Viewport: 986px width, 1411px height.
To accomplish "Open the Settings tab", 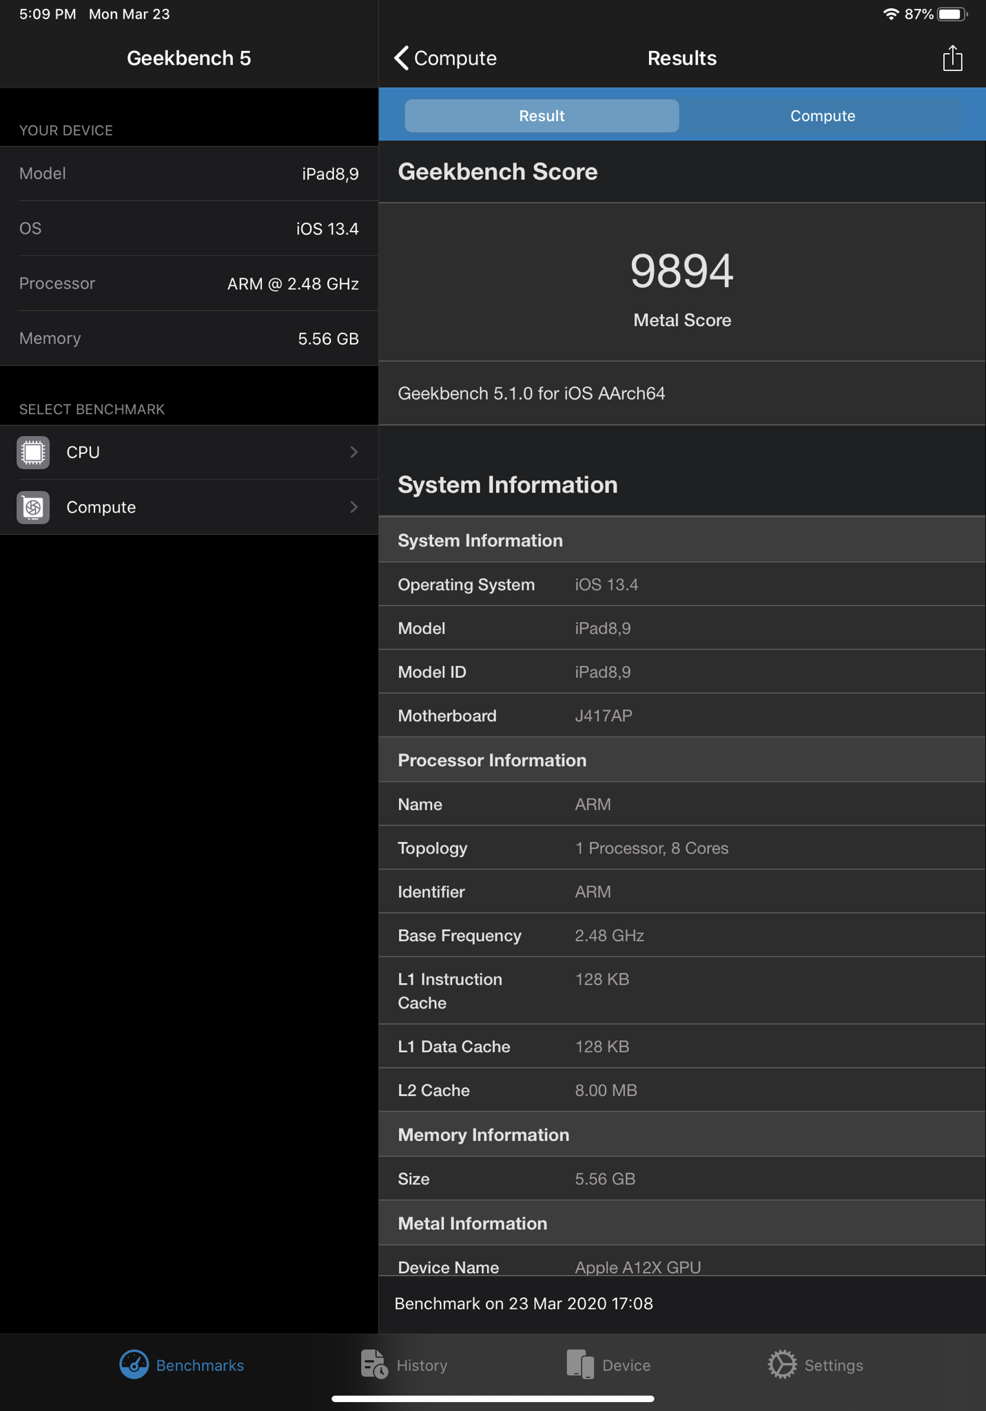I will tap(816, 1365).
